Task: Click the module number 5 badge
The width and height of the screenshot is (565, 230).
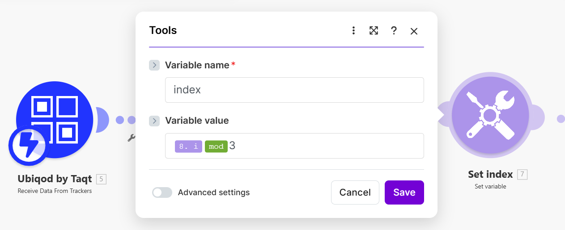Action: click(x=101, y=179)
